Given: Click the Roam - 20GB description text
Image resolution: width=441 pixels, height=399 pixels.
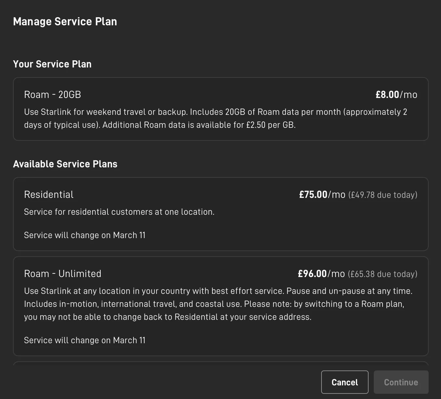Looking at the screenshot, I should point(216,118).
